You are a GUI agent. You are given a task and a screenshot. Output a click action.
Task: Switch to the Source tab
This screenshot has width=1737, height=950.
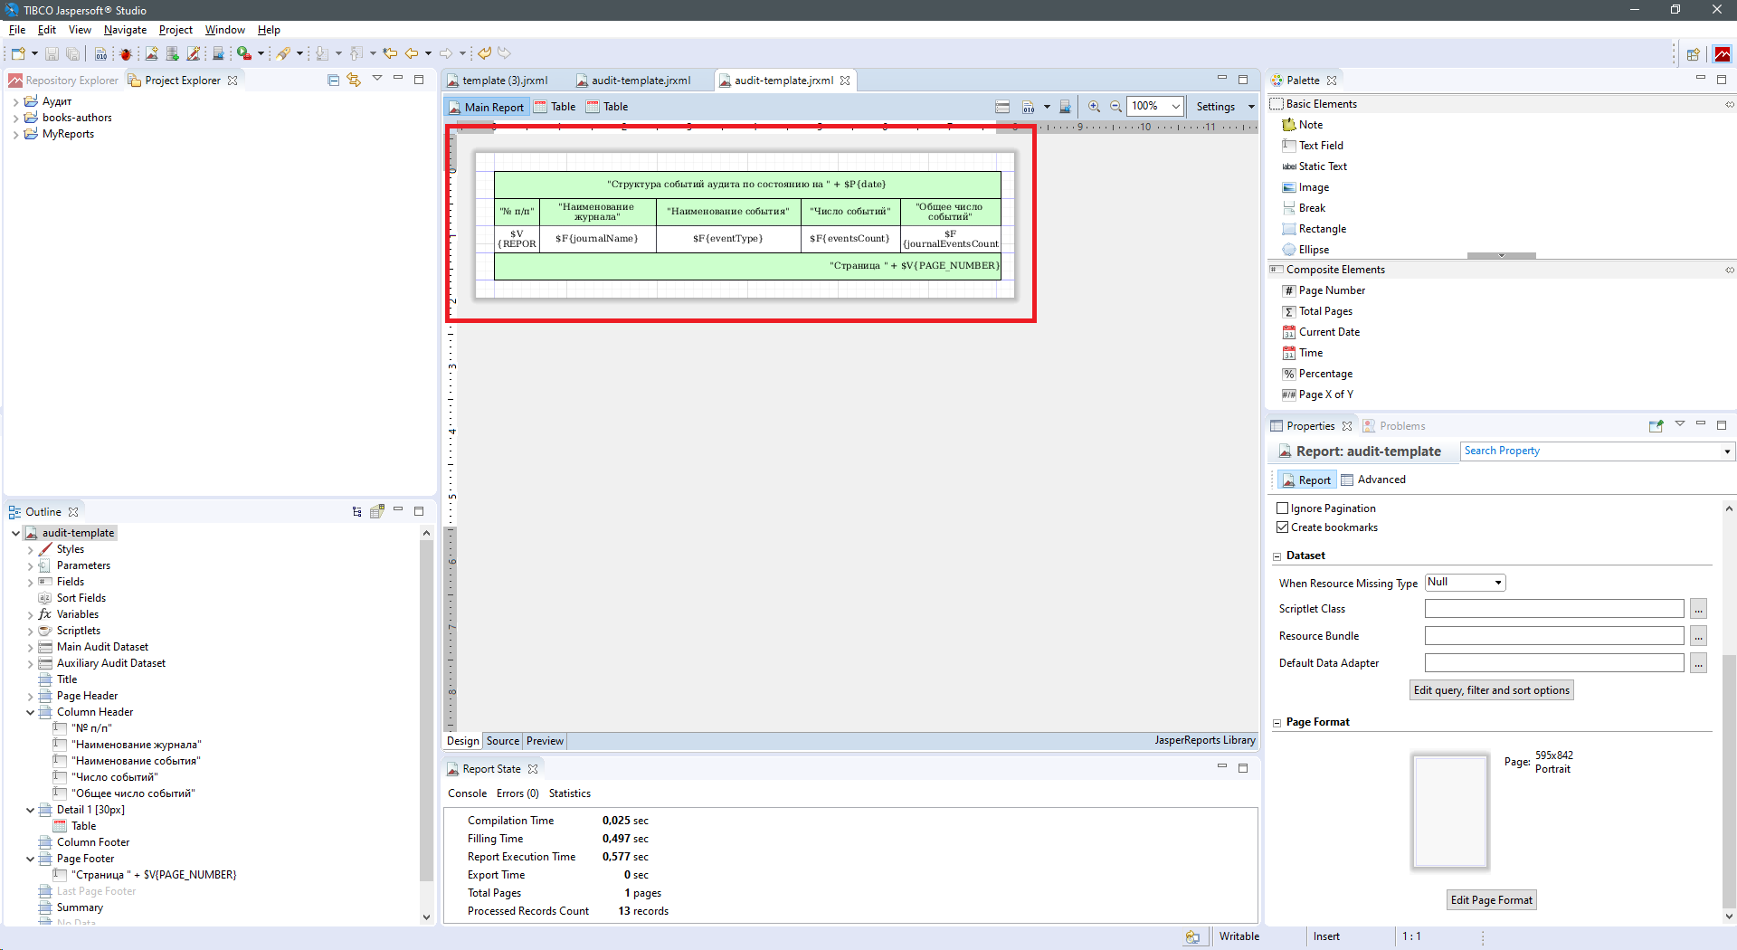point(502,741)
